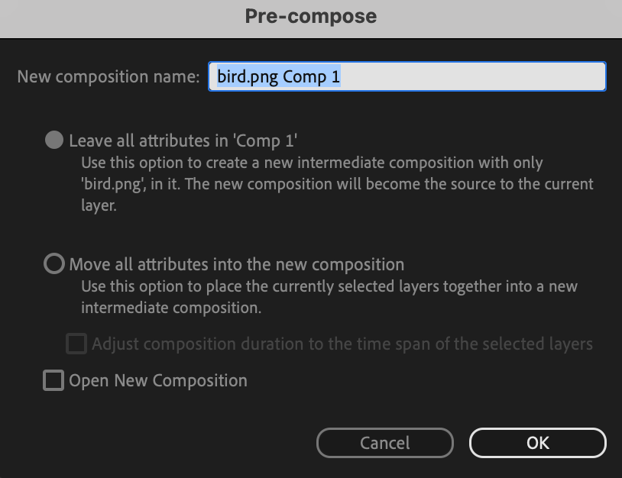Confirm the dialog with OK
The image size is (622, 478).
(x=537, y=443)
